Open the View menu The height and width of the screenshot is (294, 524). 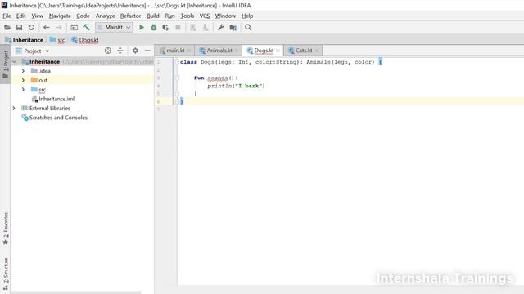tap(37, 16)
